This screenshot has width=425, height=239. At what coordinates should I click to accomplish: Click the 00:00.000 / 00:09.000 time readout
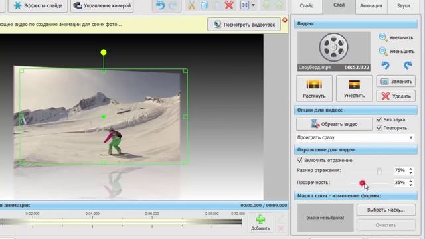point(264,205)
